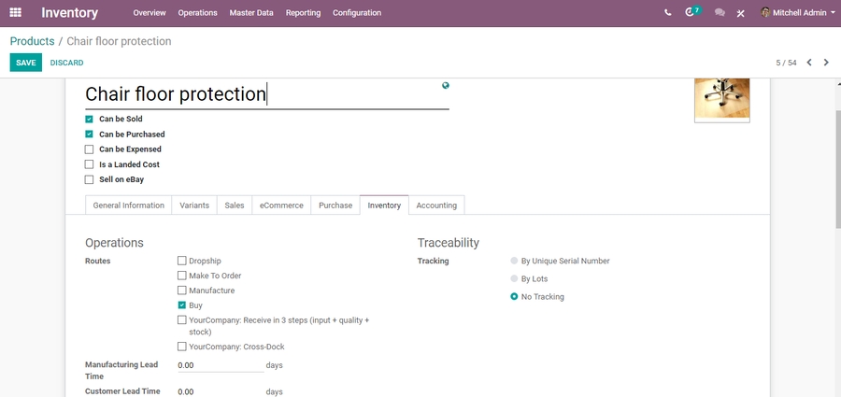Click the Products breadcrumb link

click(32, 41)
